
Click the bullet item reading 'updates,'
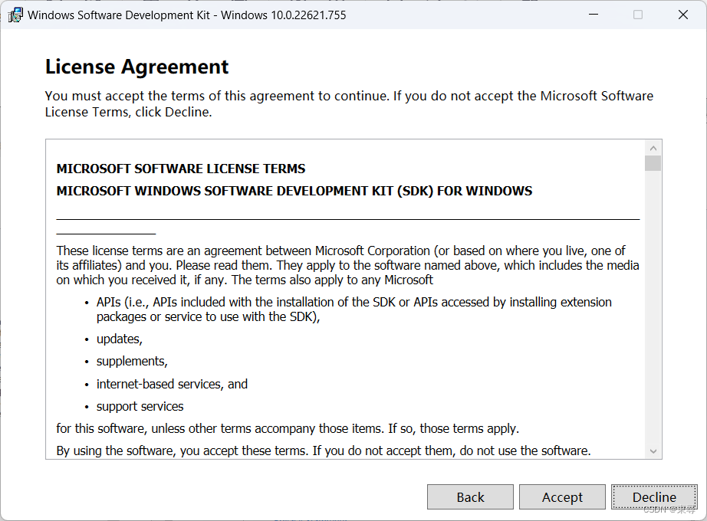[119, 339]
